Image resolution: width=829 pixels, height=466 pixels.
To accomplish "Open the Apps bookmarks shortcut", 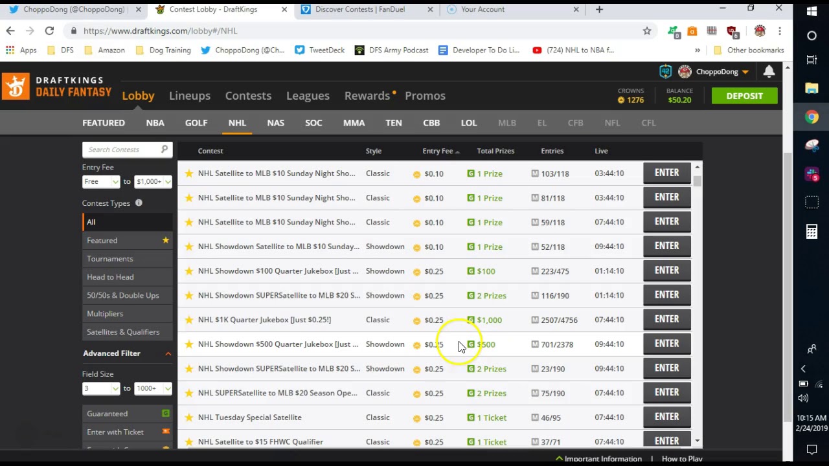I will tap(22, 50).
